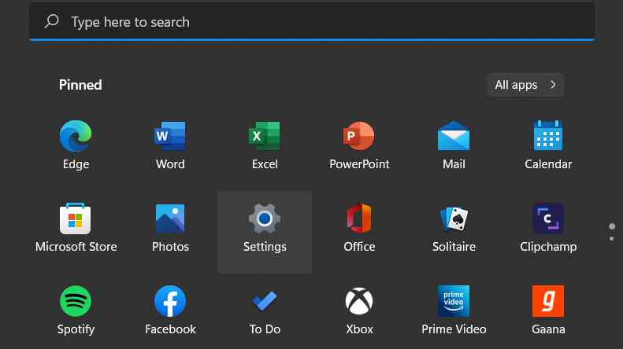623x349 pixels.
Task: Launch the Clipchamp app icon
Action: coord(548,219)
